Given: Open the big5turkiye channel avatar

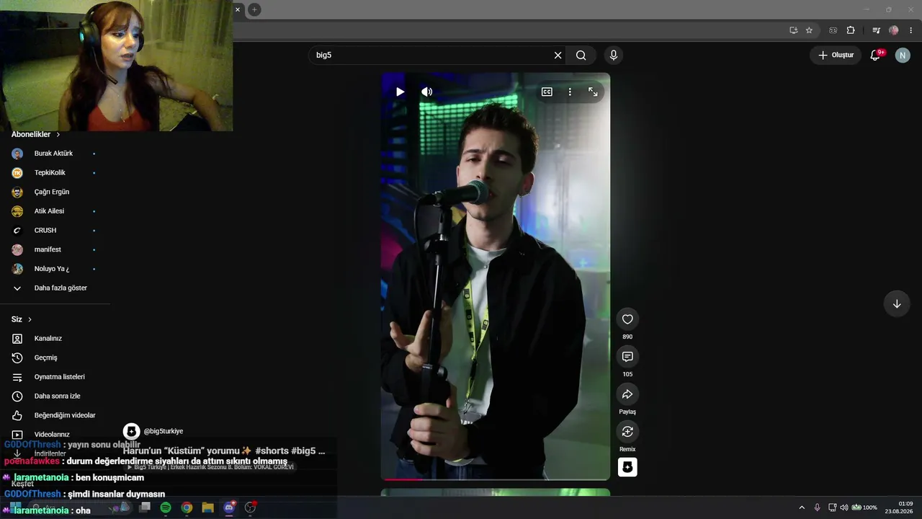Looking at the screenshot, I should [131, 431].
